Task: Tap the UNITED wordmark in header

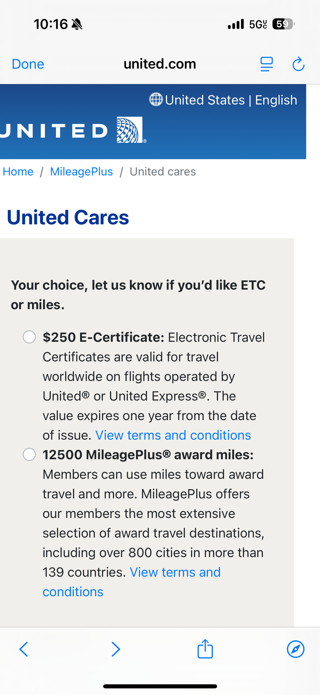Action: [x=54, y=131]
